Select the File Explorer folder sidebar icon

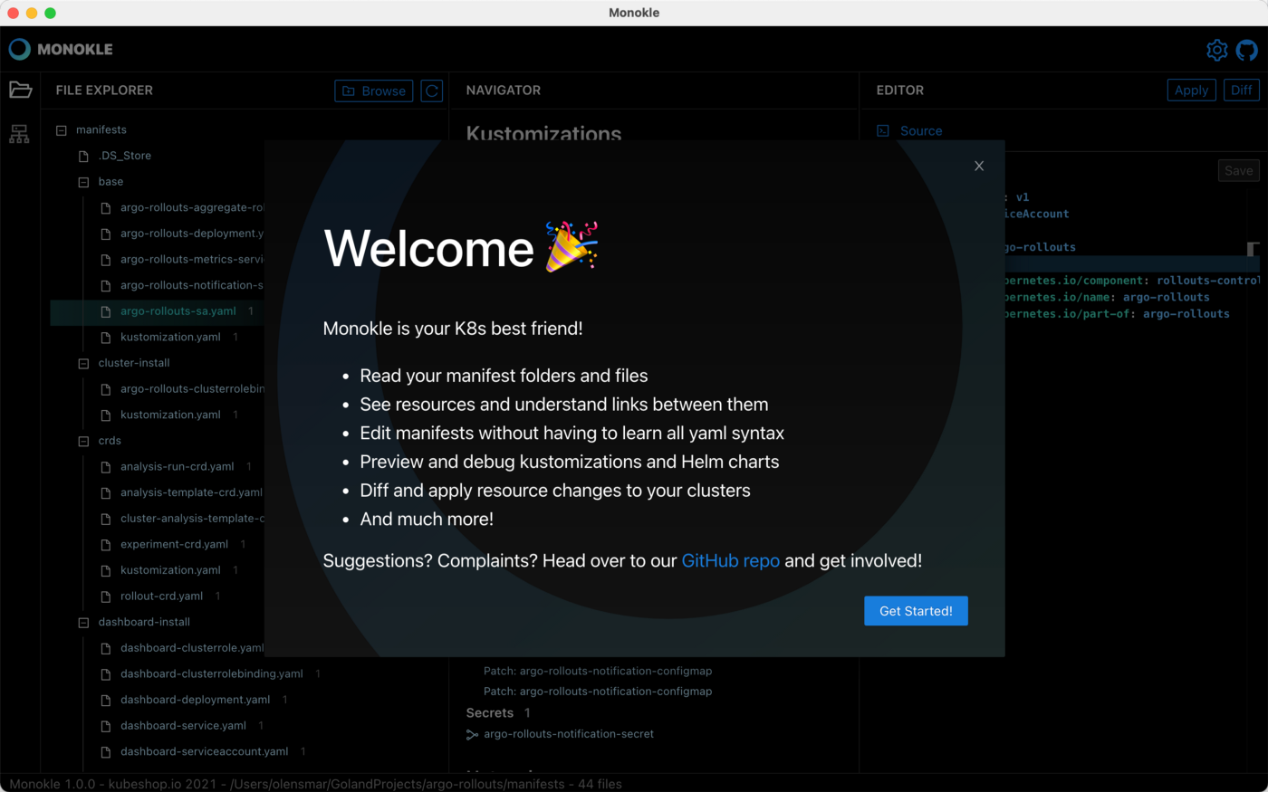pos(20,90)
